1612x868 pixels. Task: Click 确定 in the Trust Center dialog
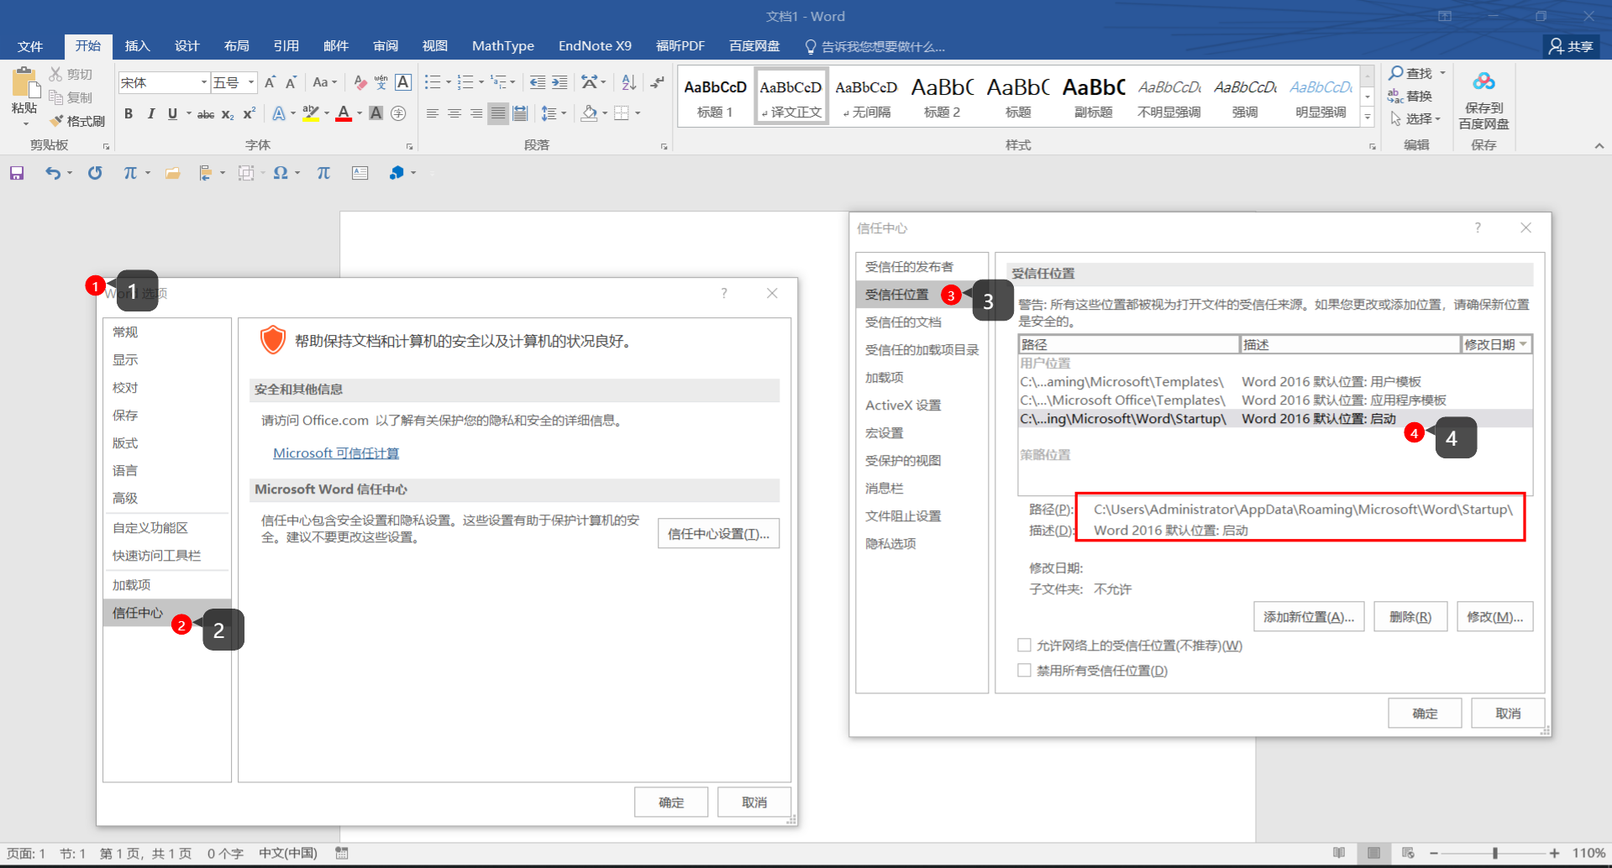tap(1425, 714)
